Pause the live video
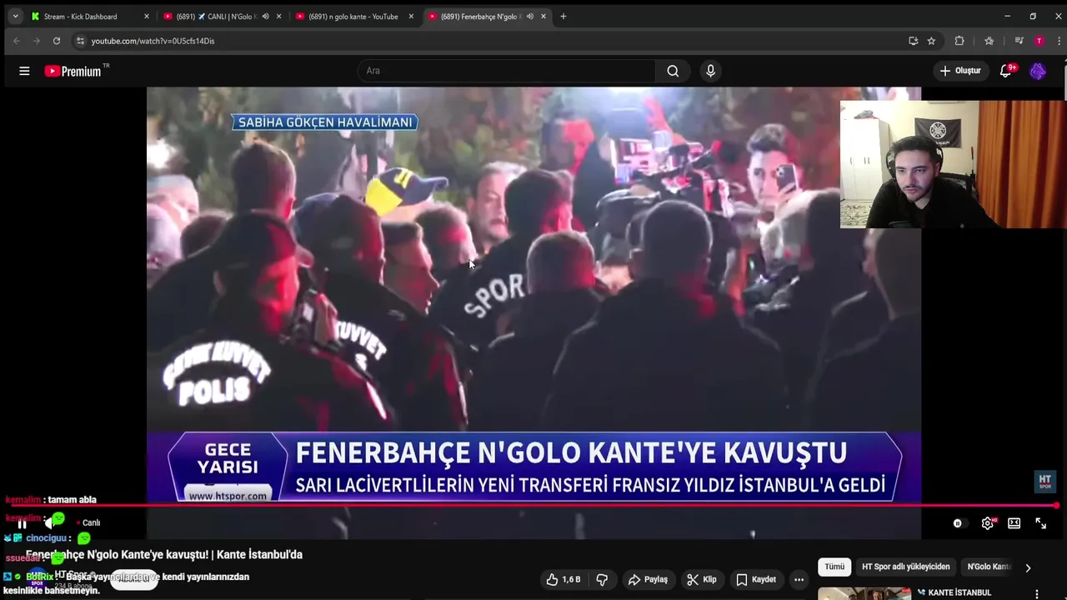 click(x=23, y=523)
